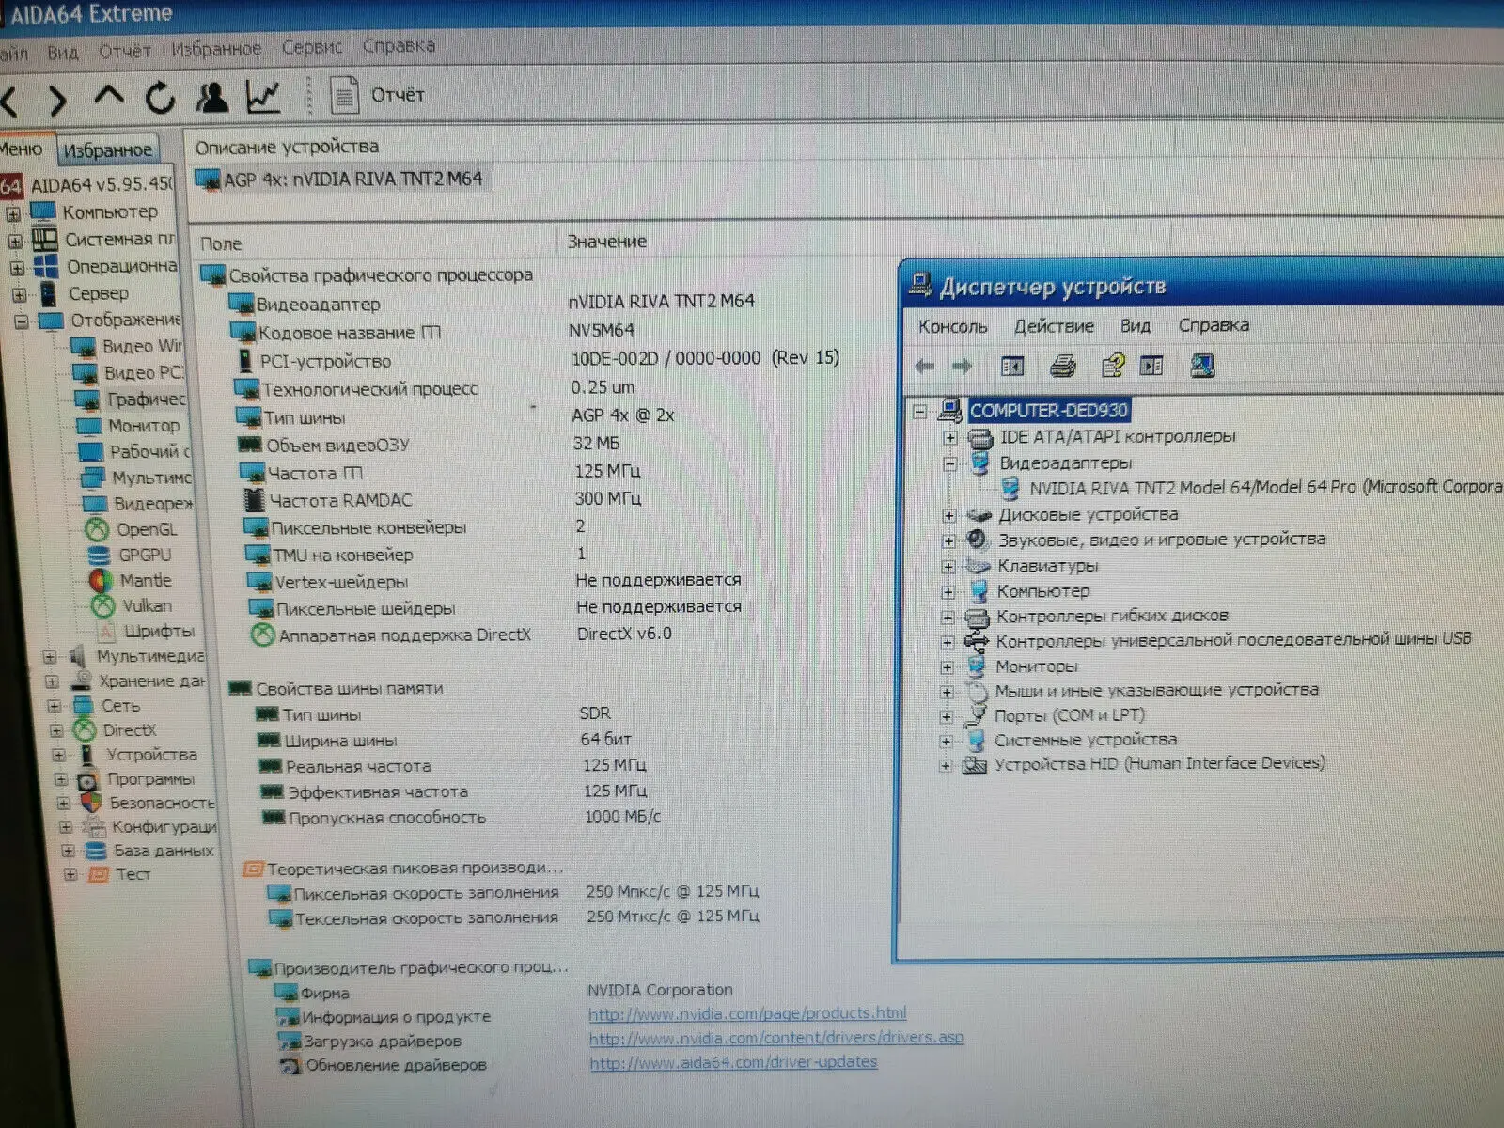The height and width of the screenshot is (1128, 1504).
Task: Select the Vulkan tree item
Action: tap(147, 606)
